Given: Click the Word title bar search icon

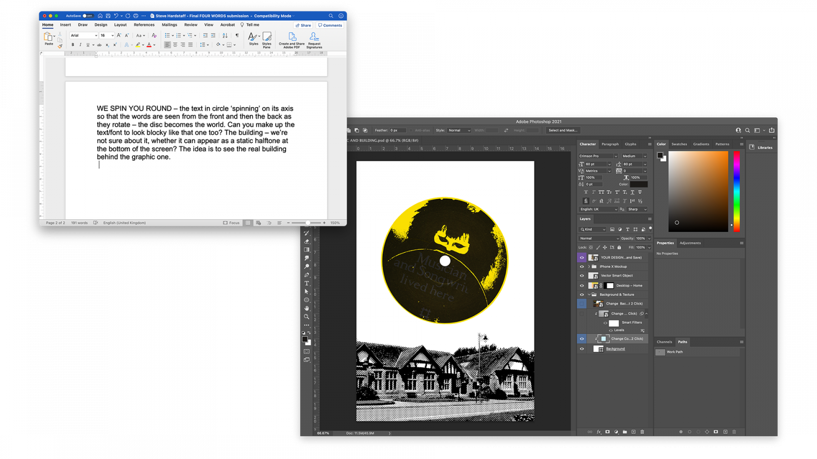Looking at the screenshot, I should tap(331, 16).
